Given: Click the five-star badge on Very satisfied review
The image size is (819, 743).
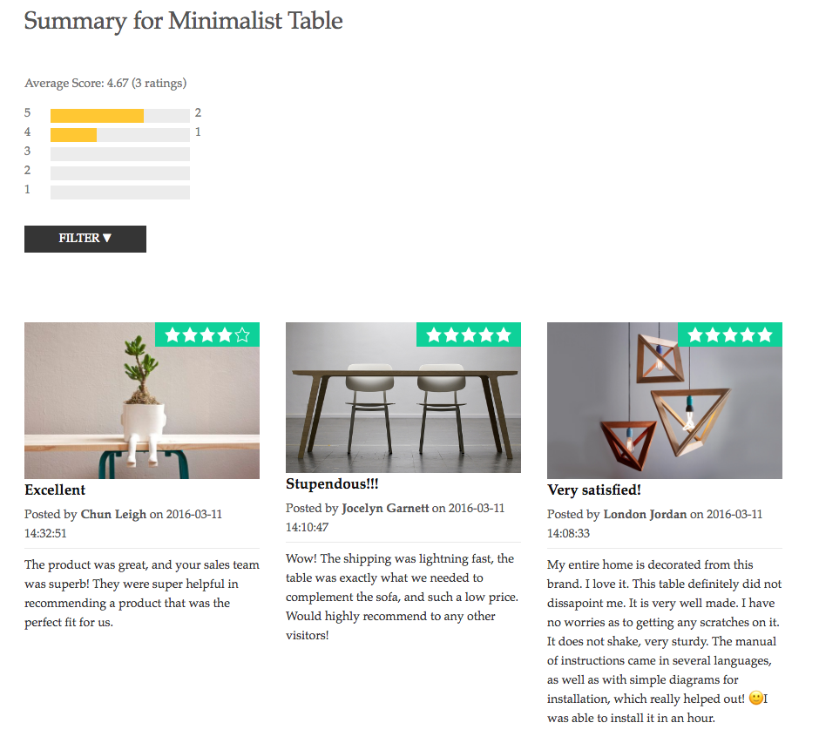Looking at the screenshot, I should (729, 334).
